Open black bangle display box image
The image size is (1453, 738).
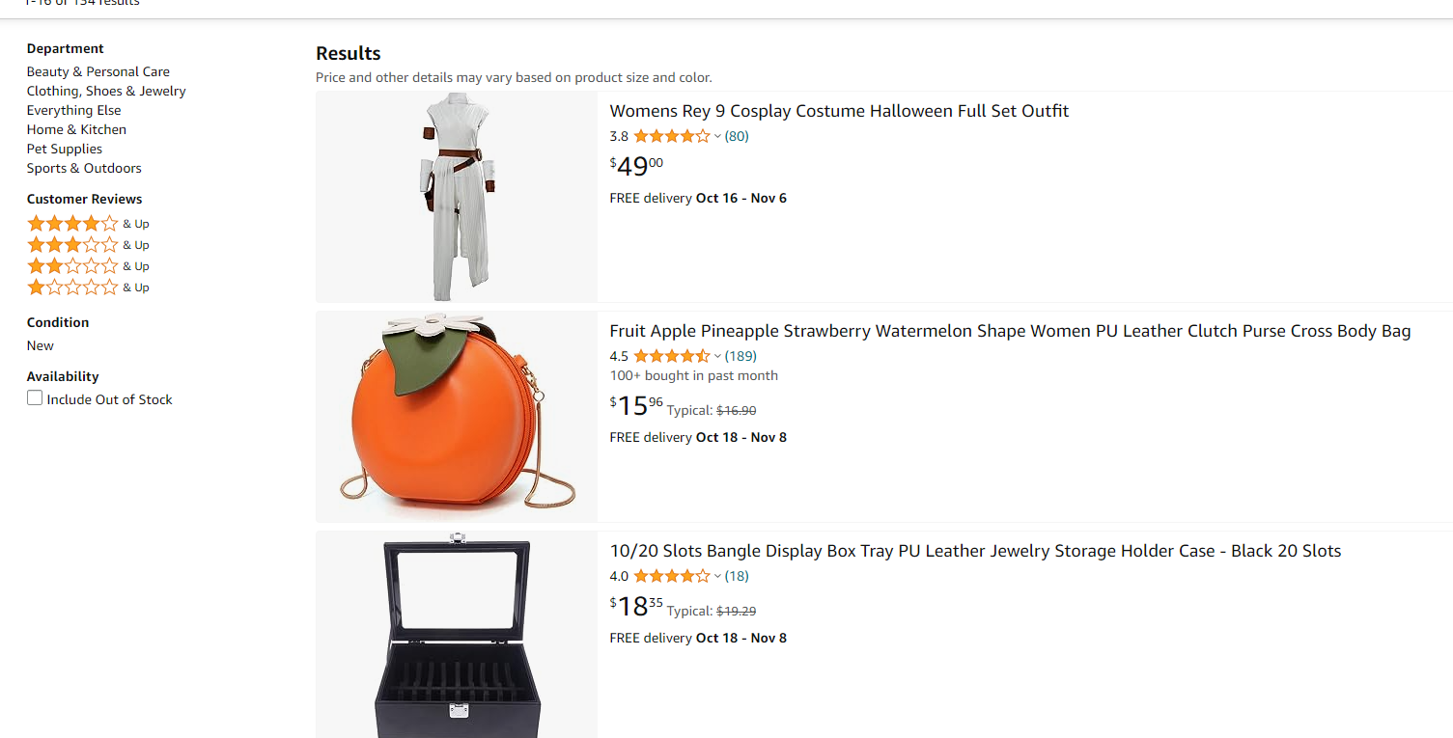point(457,637)
